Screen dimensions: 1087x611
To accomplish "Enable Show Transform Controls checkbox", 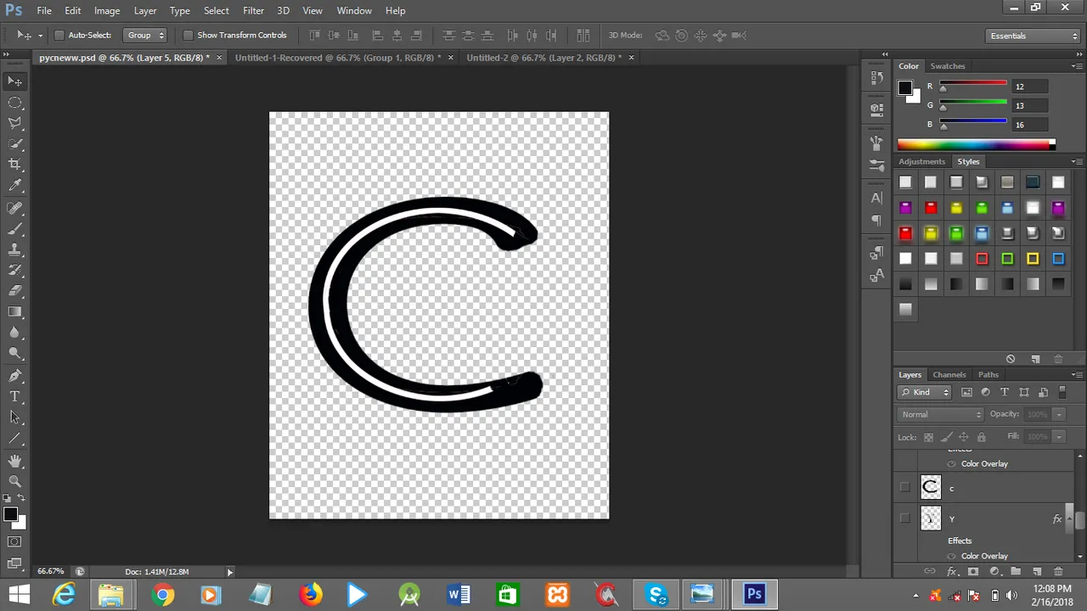I will pyautogui.click(x=189, y=36).
